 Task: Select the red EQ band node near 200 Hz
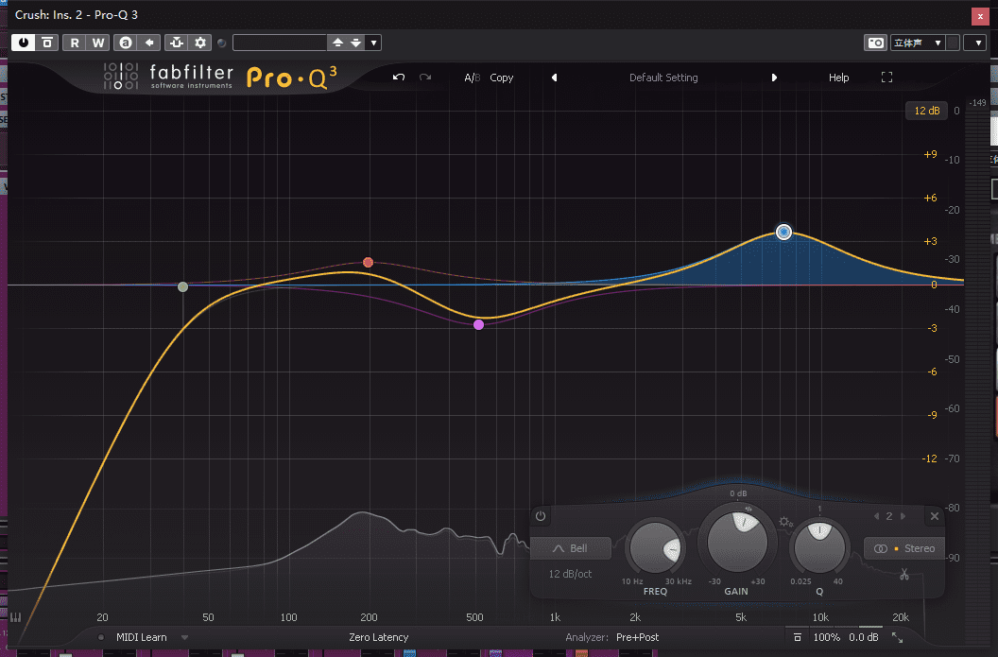[x=368, y=262]
